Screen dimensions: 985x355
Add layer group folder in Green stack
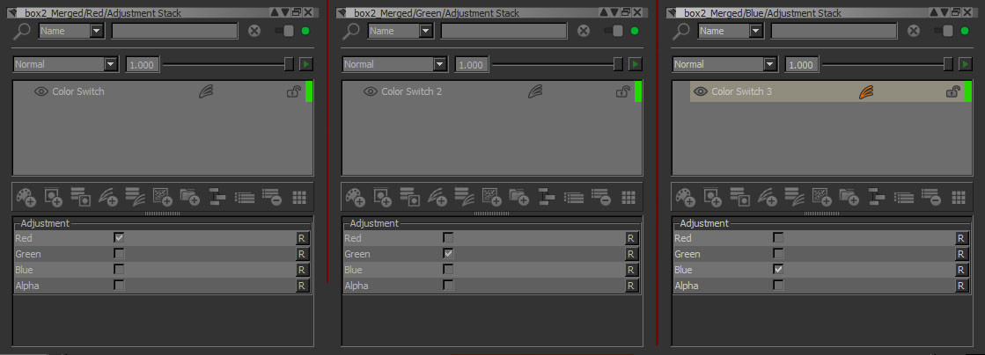(x=518, y=198)
